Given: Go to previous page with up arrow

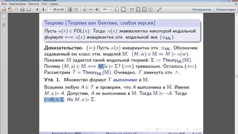Looking at the screenshot, I should pos(37,10).
